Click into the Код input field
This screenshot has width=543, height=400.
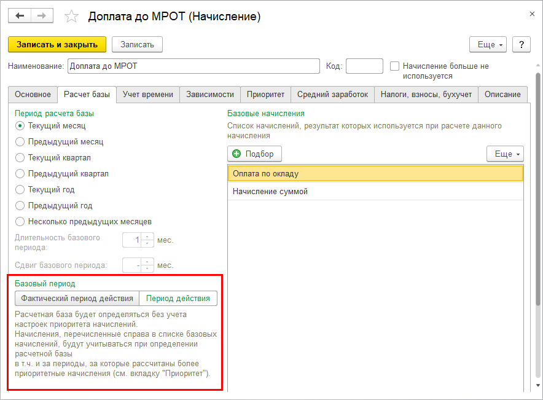pyautogui.click(x=364, y=66)
